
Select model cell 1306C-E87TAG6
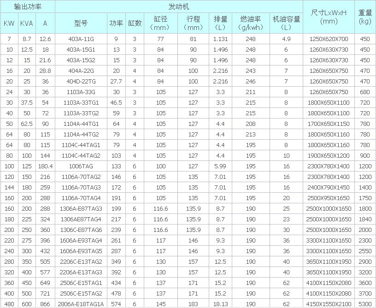[81, 230]
